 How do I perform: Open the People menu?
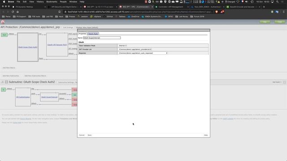[x=63, y=2]
